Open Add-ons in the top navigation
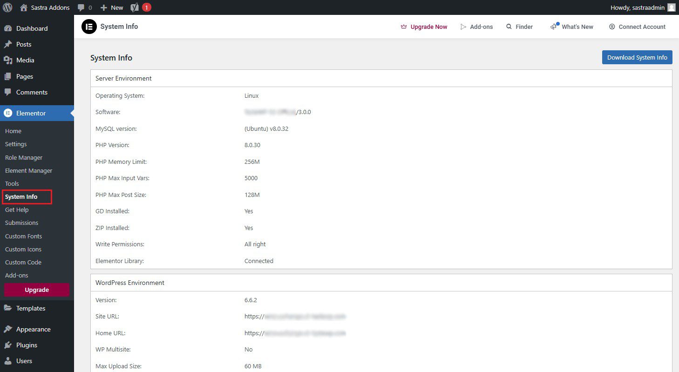The image size is (679, 372). pyautogui.click(x=476, y=27)
